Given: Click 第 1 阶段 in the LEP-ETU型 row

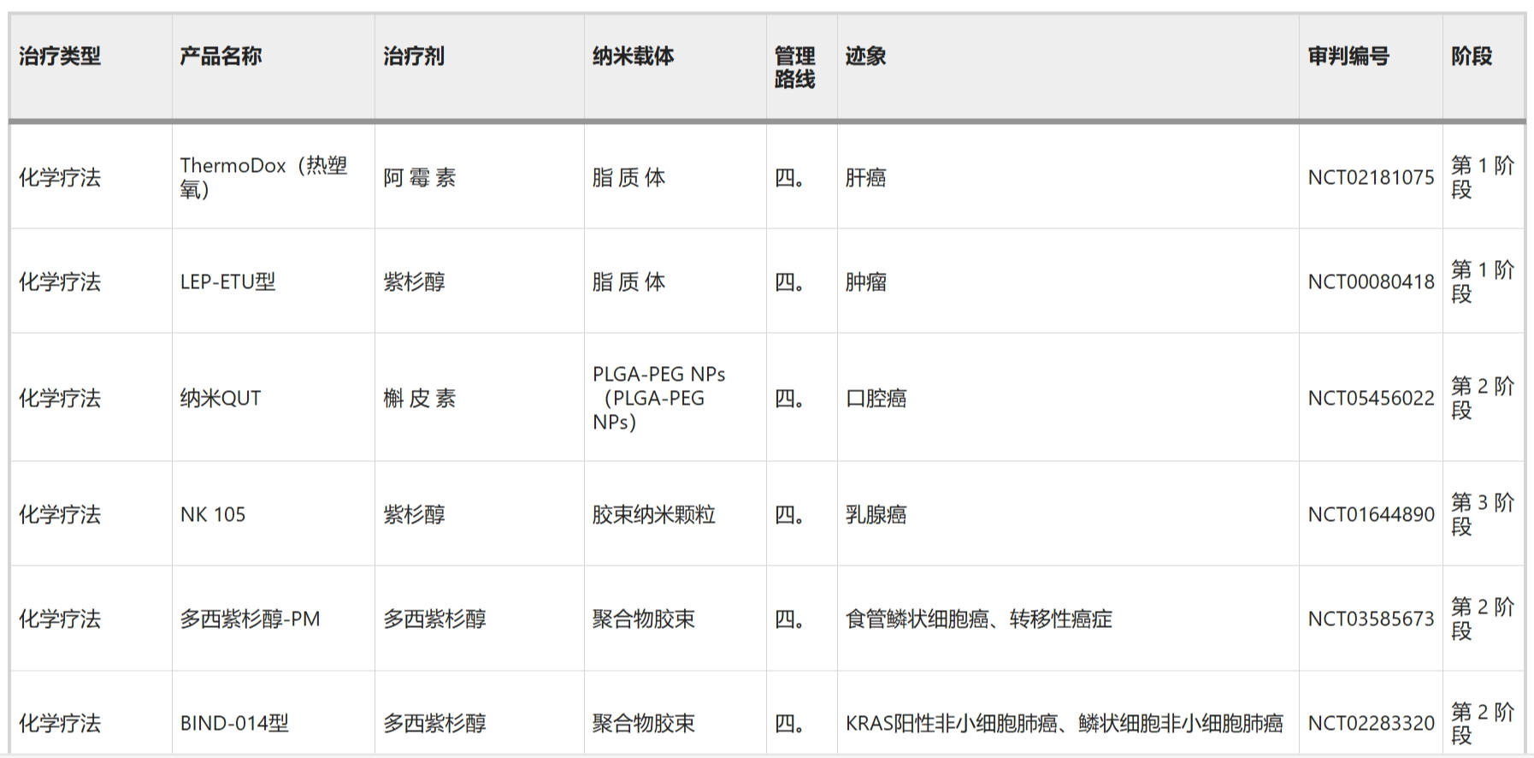Looking at the screenshot, I should pyautogui.click(x=1483, y=281).
